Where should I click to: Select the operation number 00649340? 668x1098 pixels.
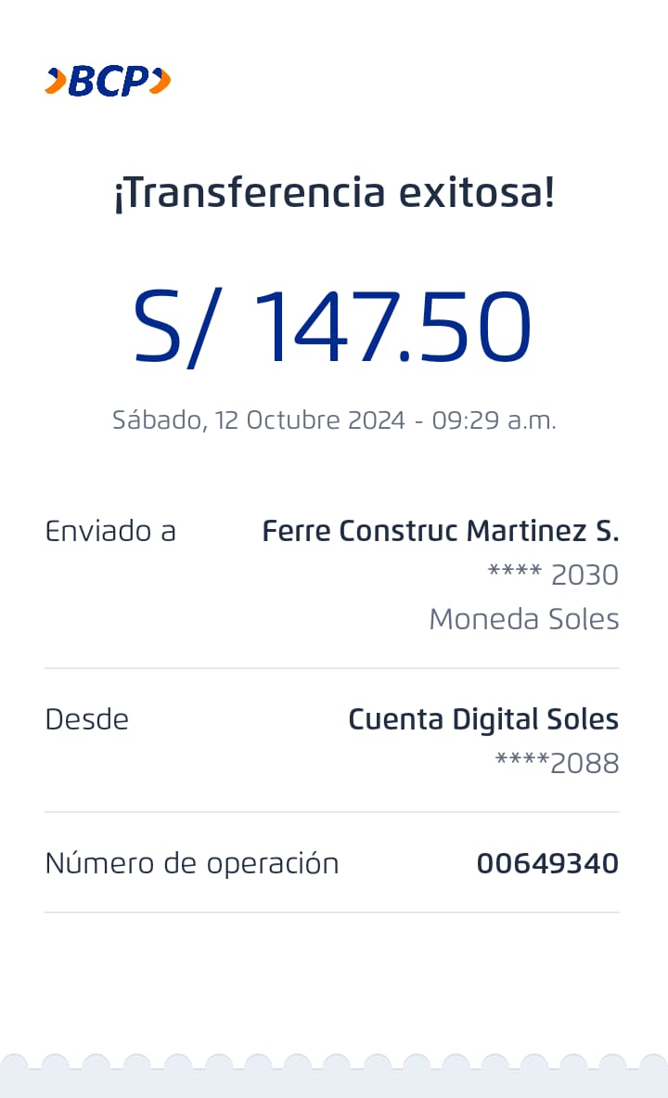pyautogui.click(x=547, y=863)
